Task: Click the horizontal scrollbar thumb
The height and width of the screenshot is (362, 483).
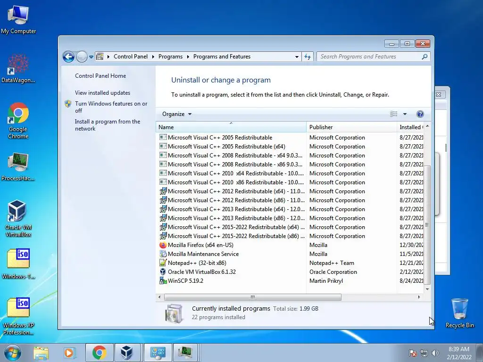Action: (253, 297)
